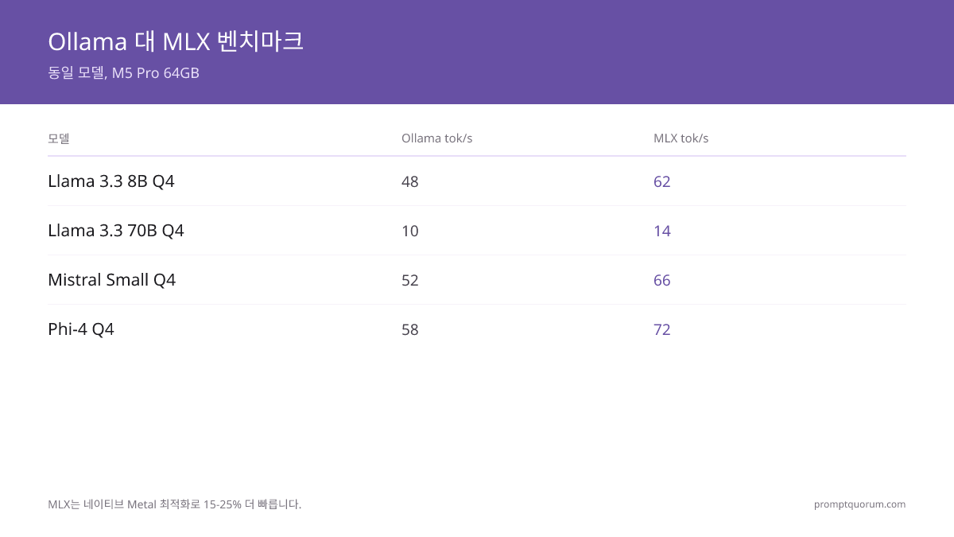Select MLX value 62 for Llama 8B
Screen dimensions: 954x537
(x=662, y=181)
